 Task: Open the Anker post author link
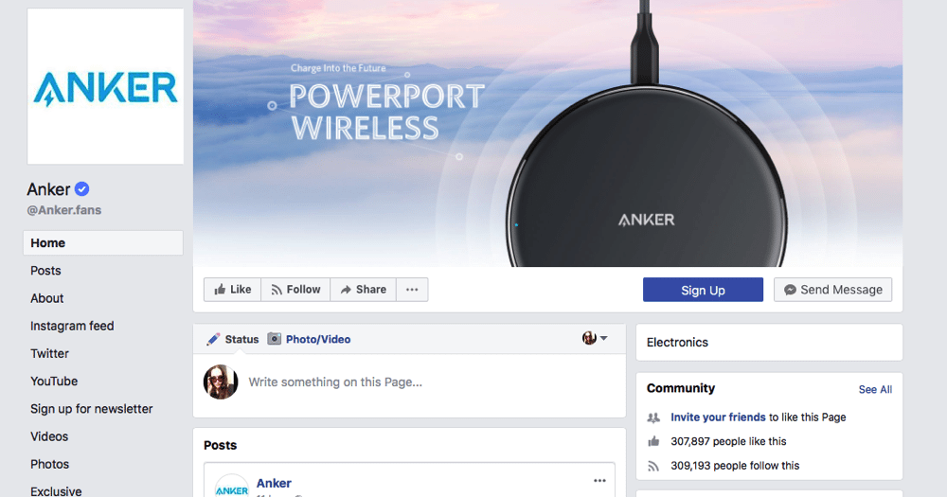(275, 483)
